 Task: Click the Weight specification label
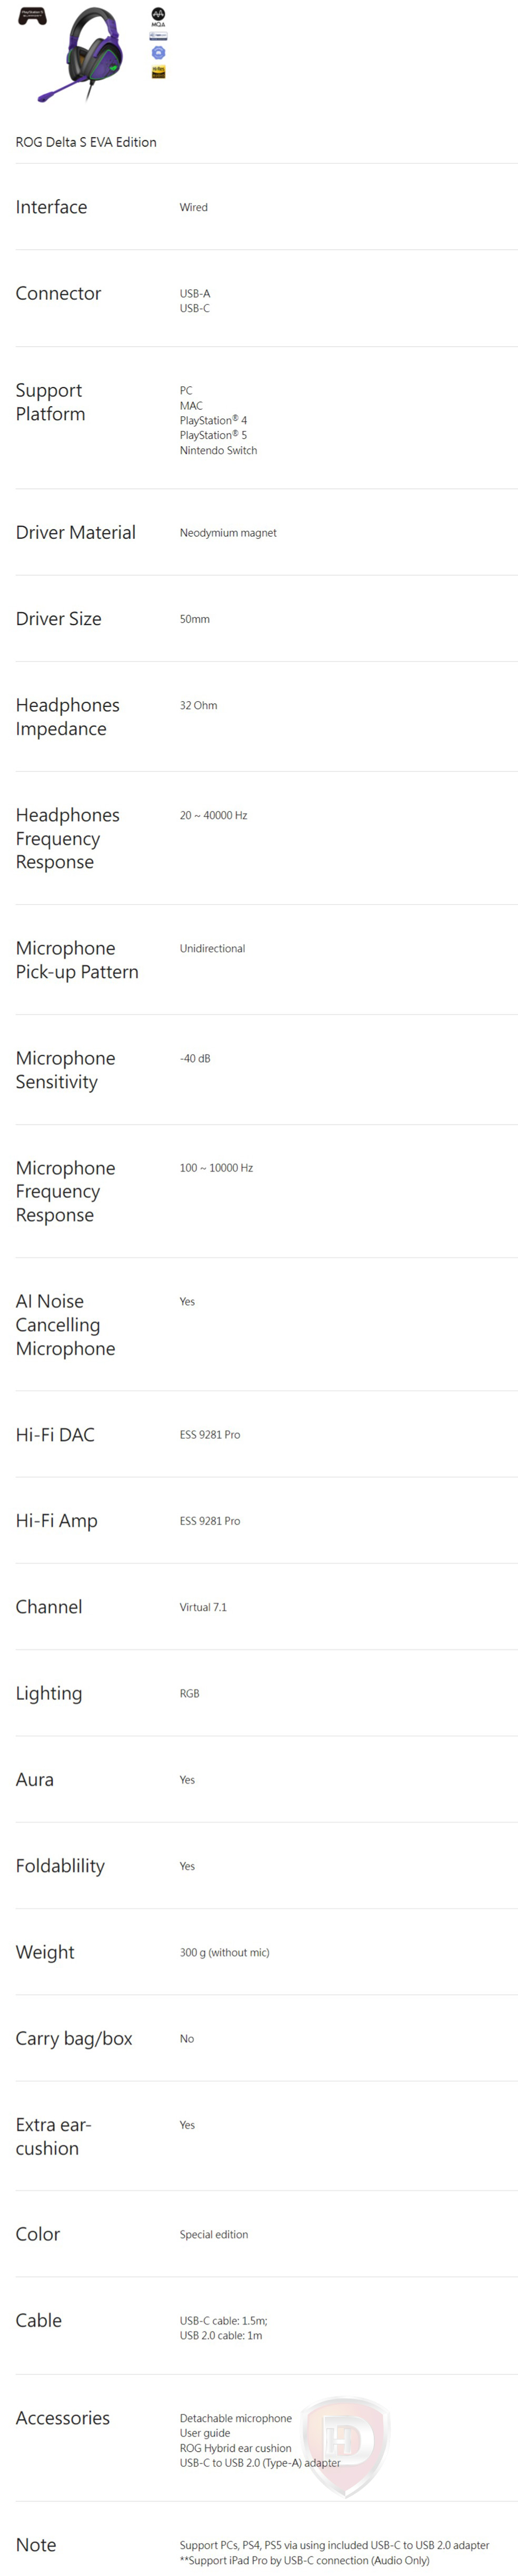(45, 1952)
